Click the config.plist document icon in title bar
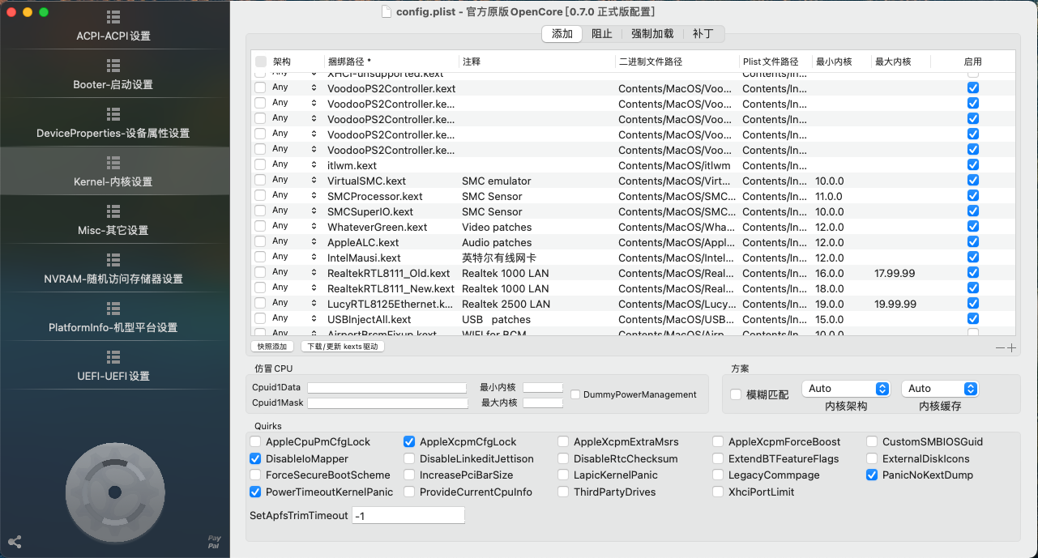Viewport: 1038px width, 558px height. coord(387,11)
